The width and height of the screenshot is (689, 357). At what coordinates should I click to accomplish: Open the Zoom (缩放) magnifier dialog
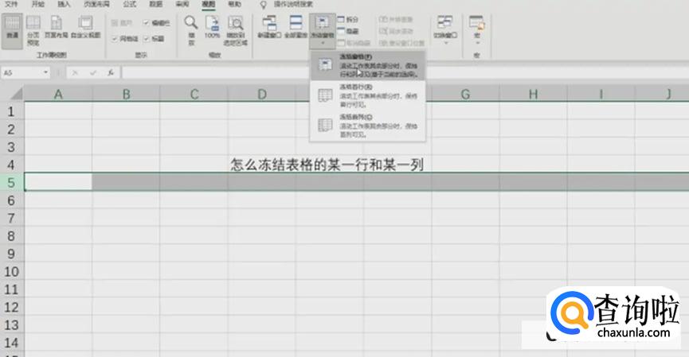coord(191,31)
